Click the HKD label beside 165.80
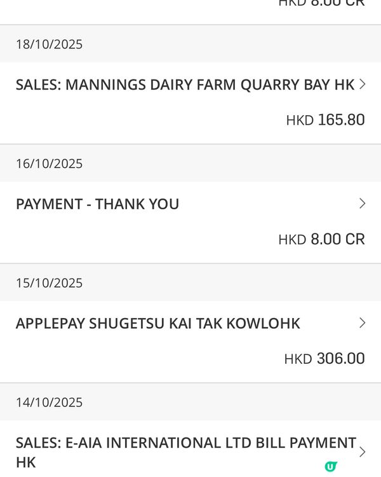 [x=300, y=120]
